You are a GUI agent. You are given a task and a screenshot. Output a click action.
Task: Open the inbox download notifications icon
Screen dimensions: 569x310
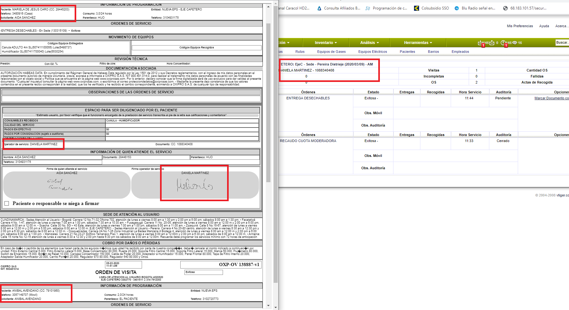(x=481, y=43)
